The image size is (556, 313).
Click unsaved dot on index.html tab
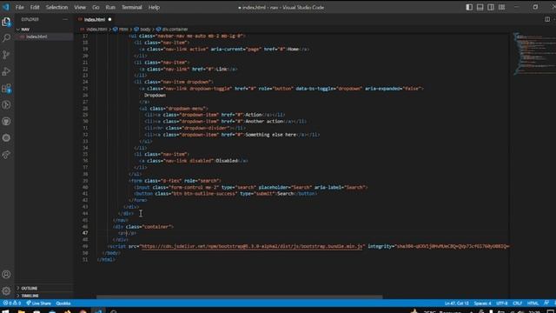109,19
